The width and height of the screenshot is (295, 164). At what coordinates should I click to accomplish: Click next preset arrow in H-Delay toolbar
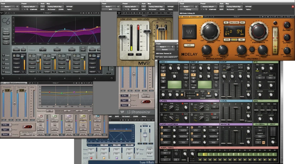[x=268, y=17]
